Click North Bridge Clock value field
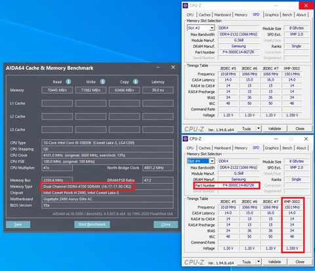Viewport: 315px width, 271px height. click(158, 168)
